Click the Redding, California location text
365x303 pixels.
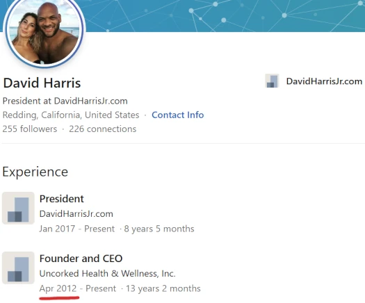71,115
